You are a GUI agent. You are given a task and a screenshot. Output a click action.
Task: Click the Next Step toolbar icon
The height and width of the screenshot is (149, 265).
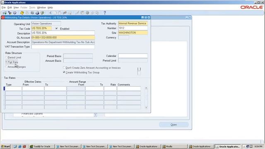click(27, 13)
